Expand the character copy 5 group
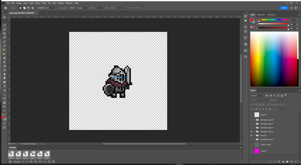301x165 pixels. pos(255,139)
